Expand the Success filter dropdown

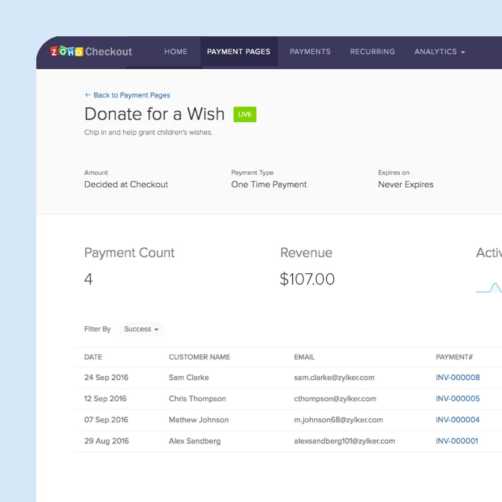[x=141, y=329]
